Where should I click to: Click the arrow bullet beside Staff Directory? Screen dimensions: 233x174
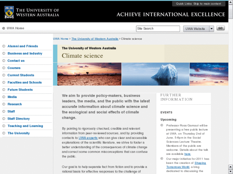pyautogui.click(x=4, y=119)
